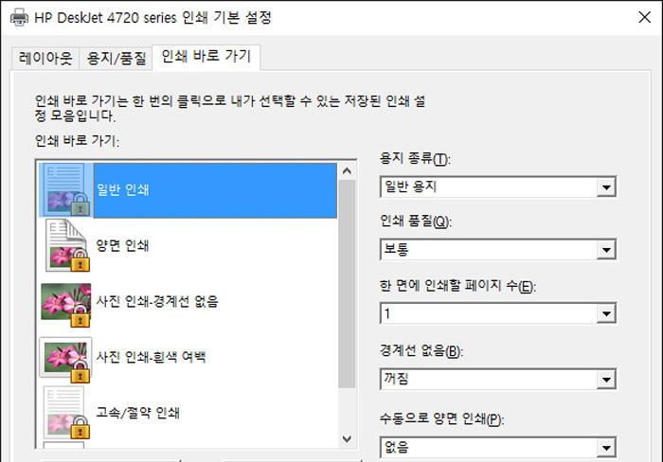The height and width of the screenshot is (462, 663).
Task: Open the 용지/품질 tab
Action: [115, 57]
